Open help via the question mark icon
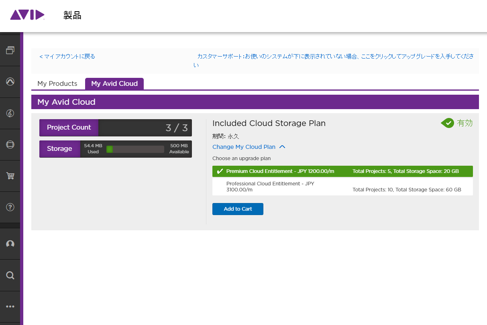This screenshot has height=325, width=487. point(10,207)
